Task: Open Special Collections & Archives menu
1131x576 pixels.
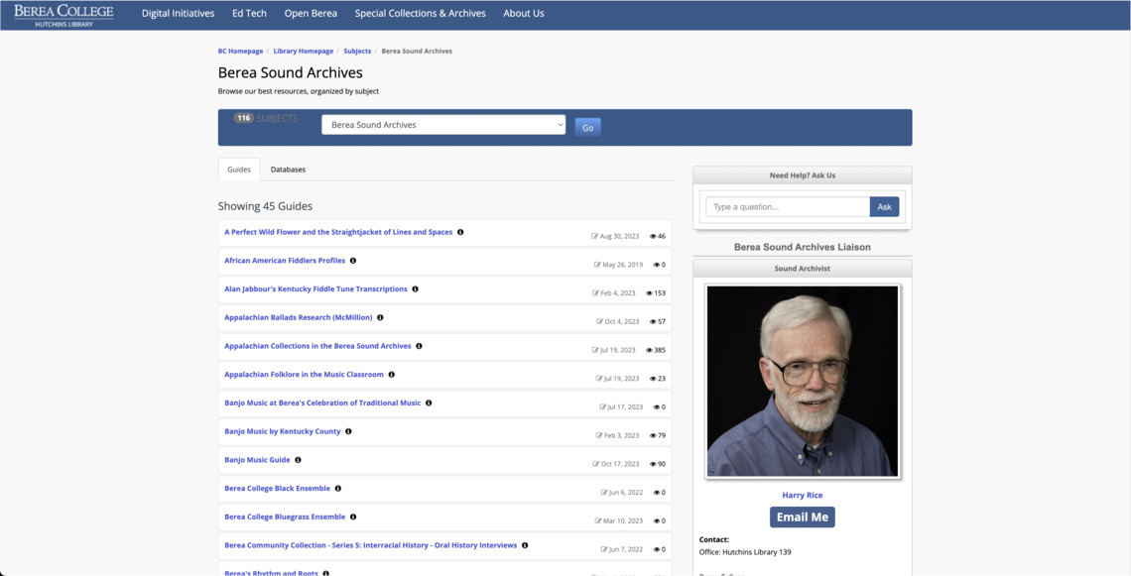Action: point(420,14)
